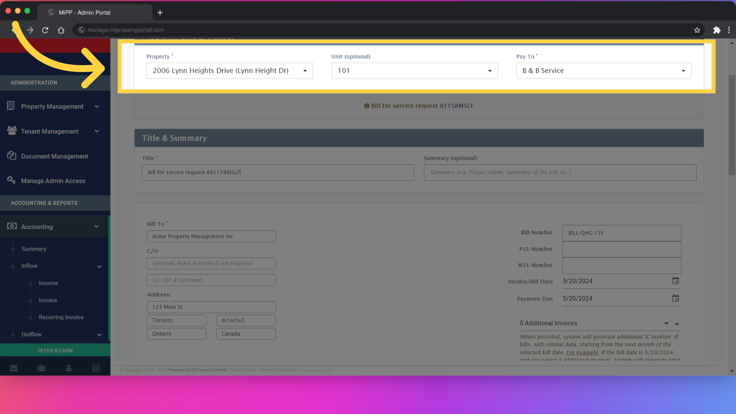736x414 pixels.
Task: Open the Income page
Action: (x=48, y=283)
